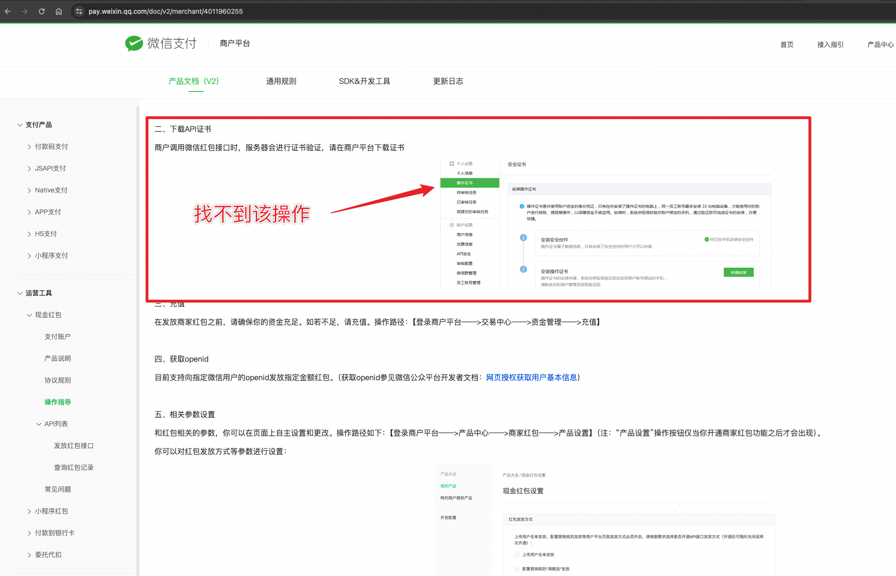
Task: Switch to the 更新日志 tab
Action: coord(448,81)
